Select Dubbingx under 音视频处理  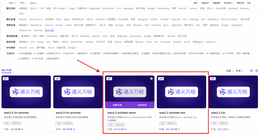coord(122,36)
